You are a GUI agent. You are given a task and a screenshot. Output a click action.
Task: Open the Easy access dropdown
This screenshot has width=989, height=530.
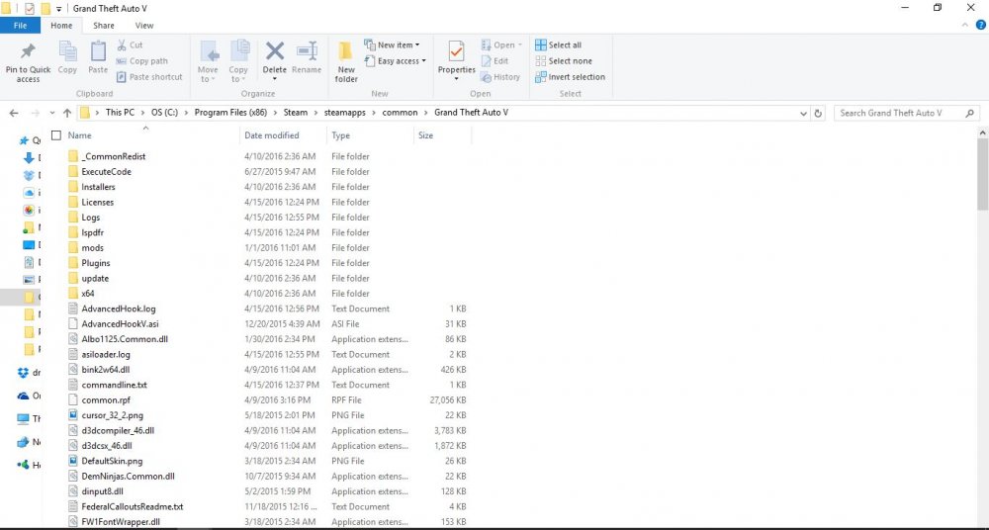click(395, 61)
